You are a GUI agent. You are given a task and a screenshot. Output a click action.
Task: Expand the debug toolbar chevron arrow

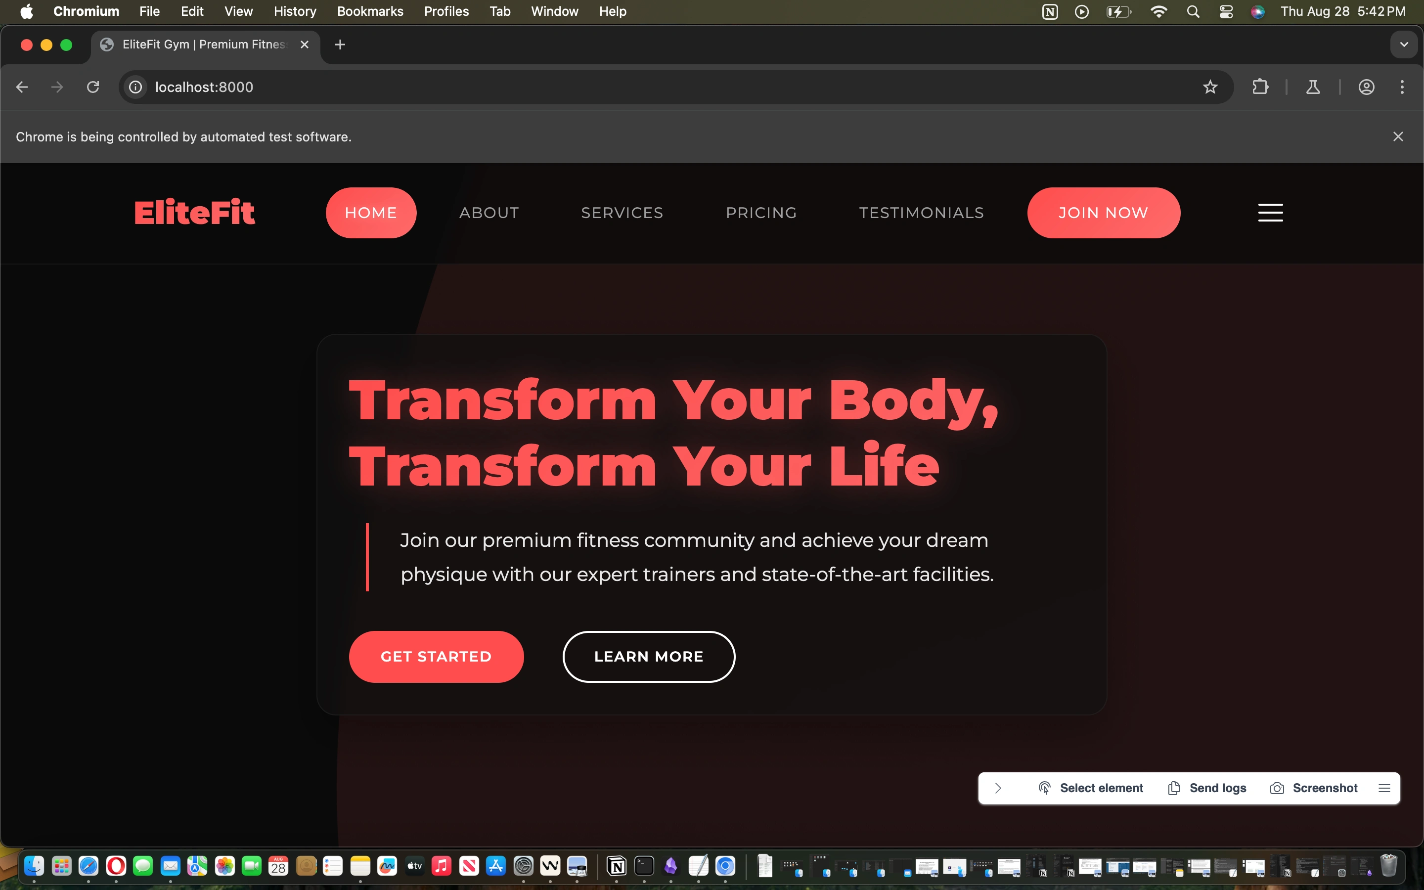pos(998,788)
